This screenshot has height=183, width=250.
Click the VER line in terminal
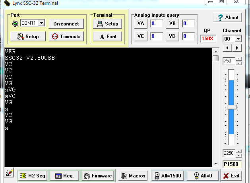click(x=10, y=51)
